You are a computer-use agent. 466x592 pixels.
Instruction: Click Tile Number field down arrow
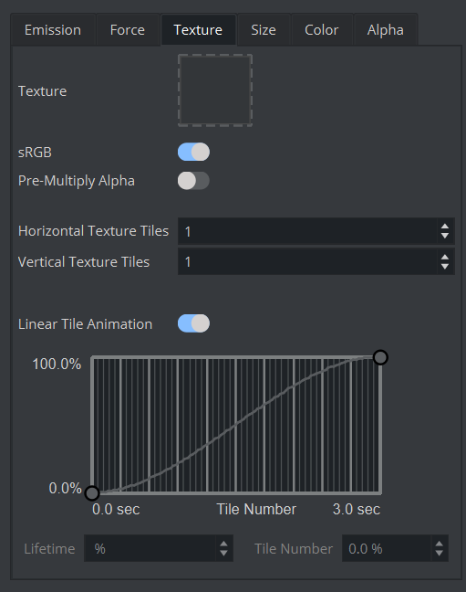pos(439,553)
